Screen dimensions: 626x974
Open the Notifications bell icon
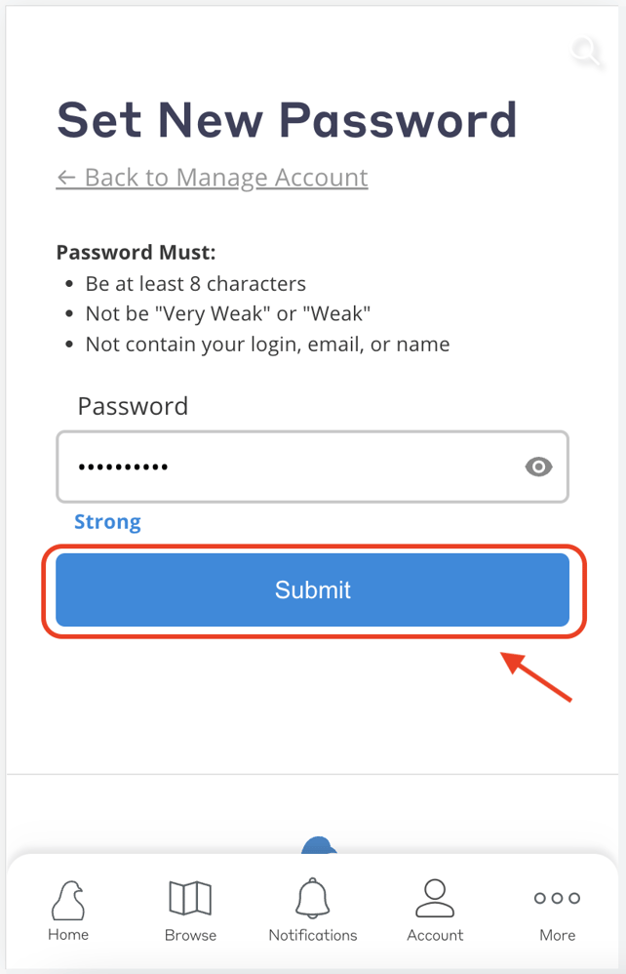coord(312,897)
